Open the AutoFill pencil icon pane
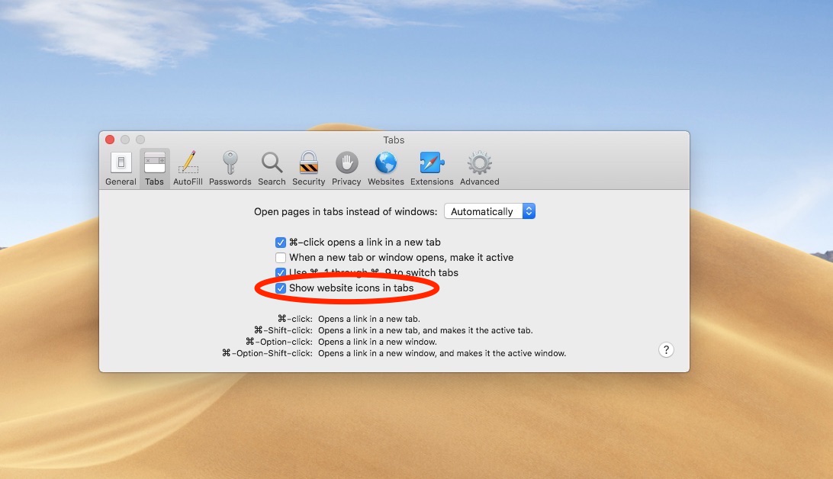The image size is (833, 479). coord(188,169)
